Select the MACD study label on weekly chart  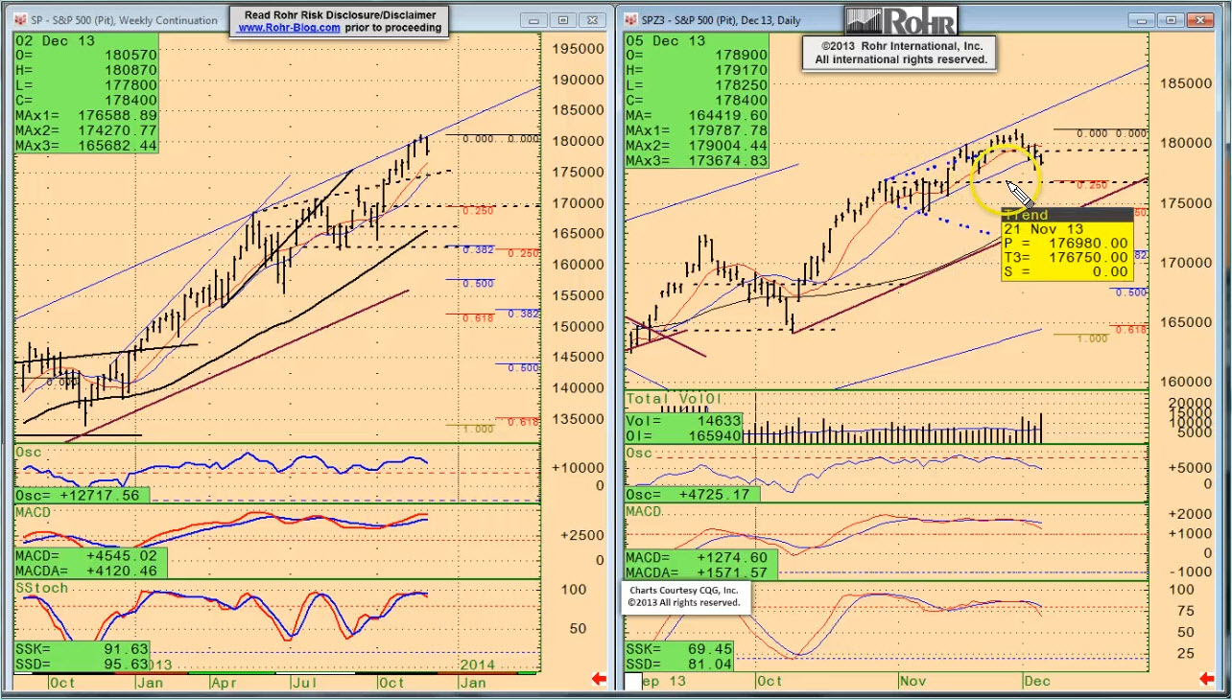click(34, 513)
